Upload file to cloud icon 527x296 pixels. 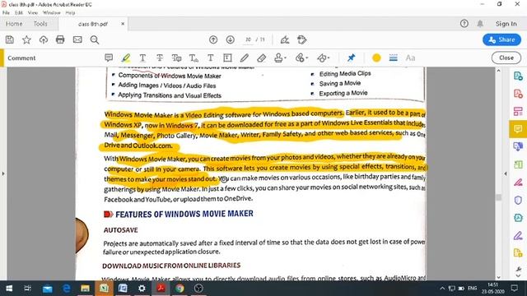coord(44,39)
